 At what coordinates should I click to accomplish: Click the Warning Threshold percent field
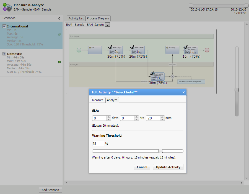[98, 144]
